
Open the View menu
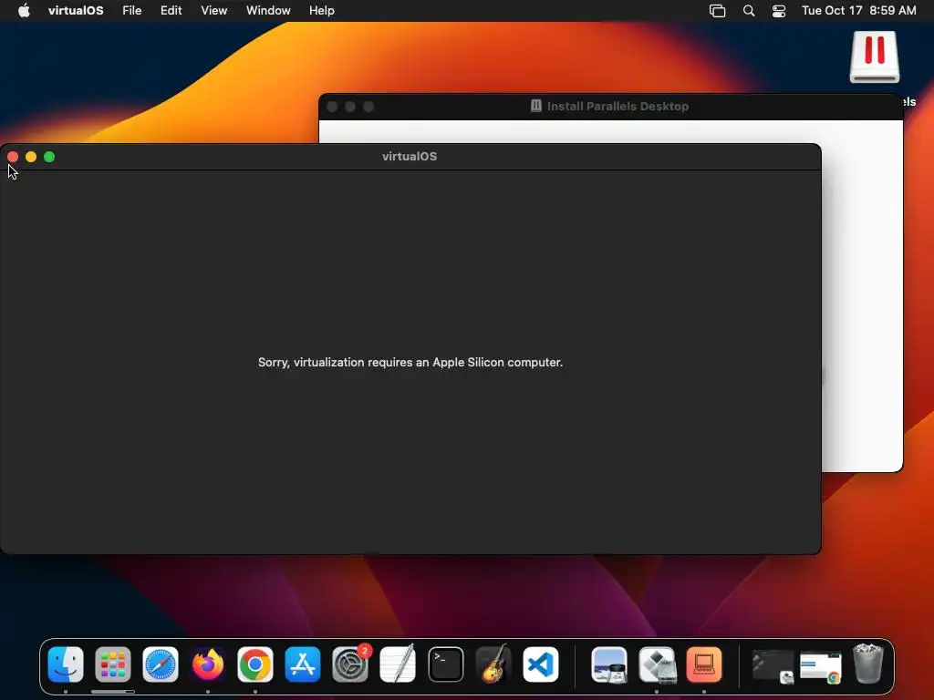213,11
